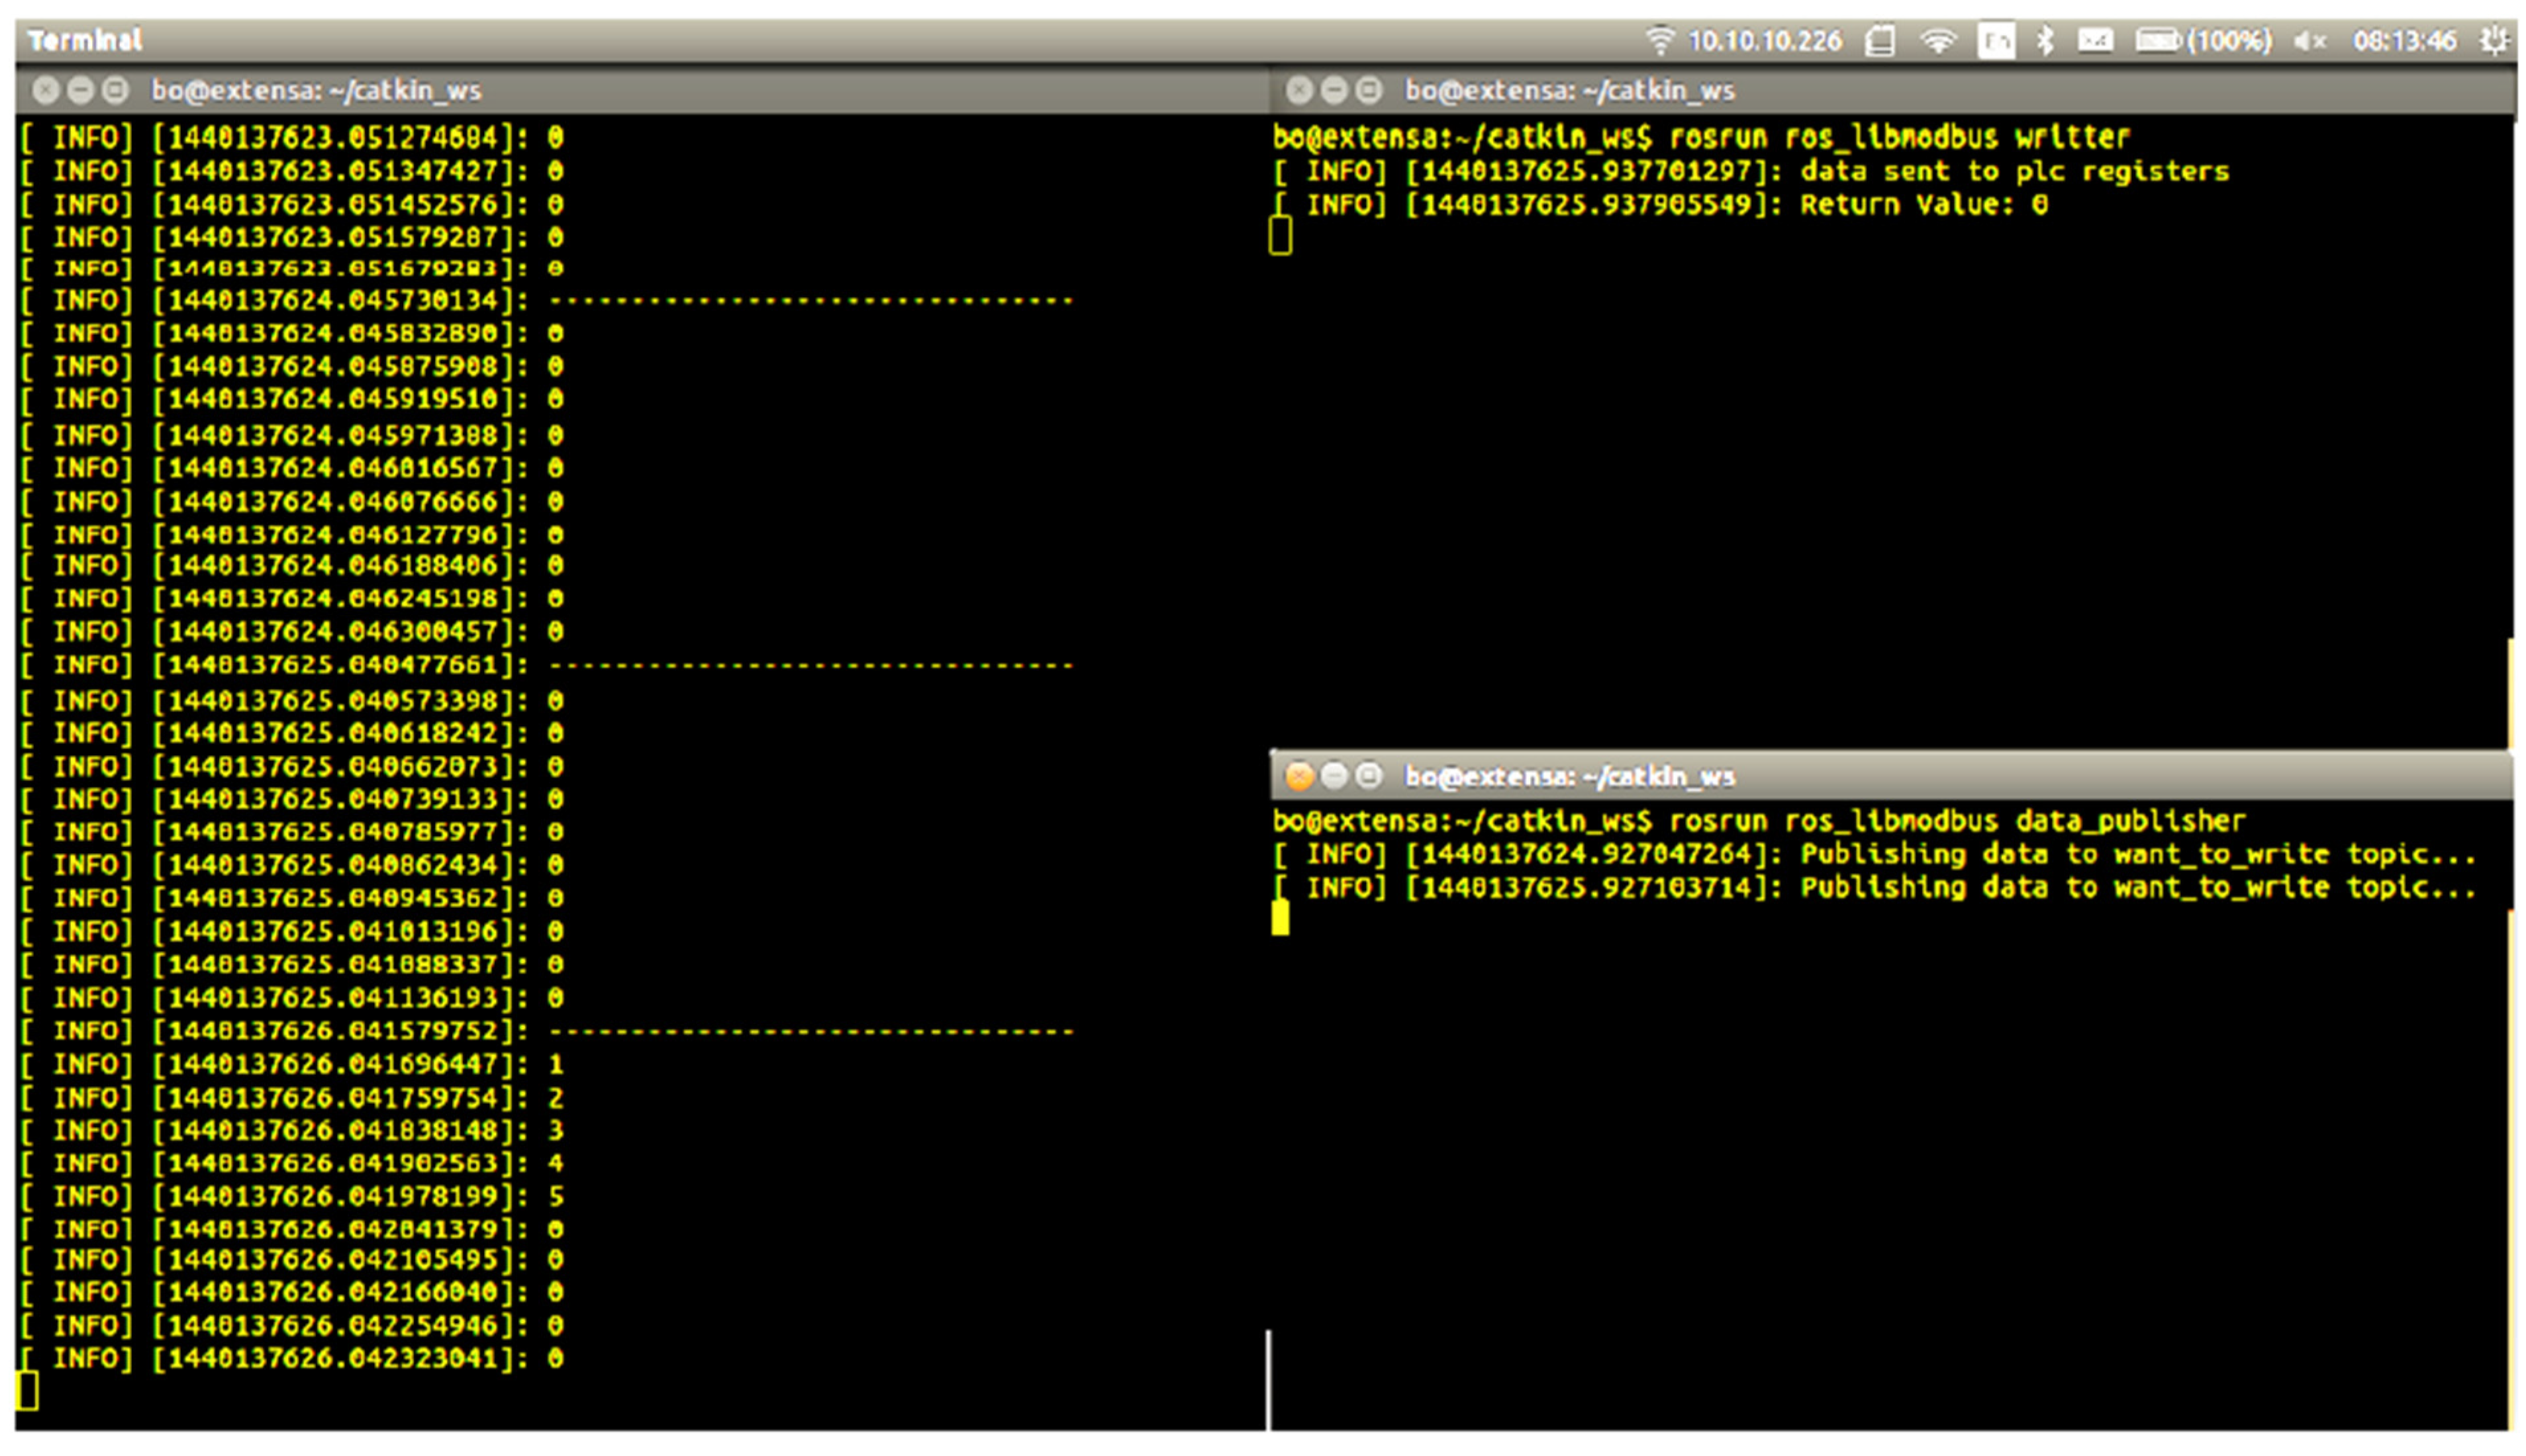Viewport: 2526px width, 1456px height.
Task: Open the power session gear menu
Action: 2494,41
